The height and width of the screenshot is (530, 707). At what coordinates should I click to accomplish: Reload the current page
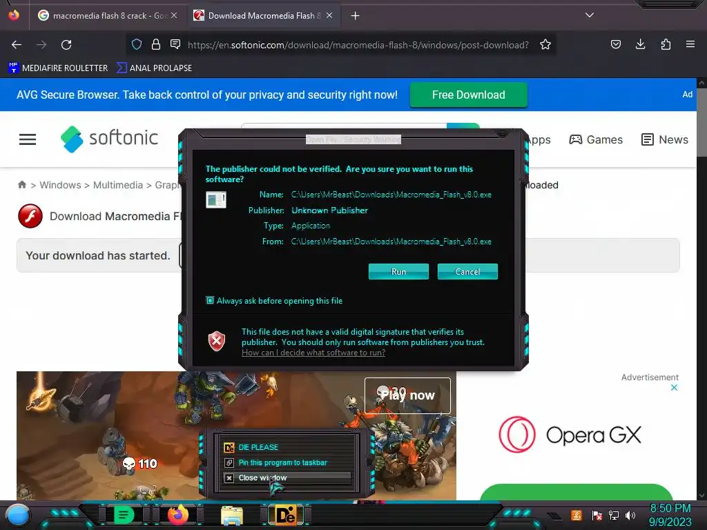pyautogui.click(x=66, y=45)
